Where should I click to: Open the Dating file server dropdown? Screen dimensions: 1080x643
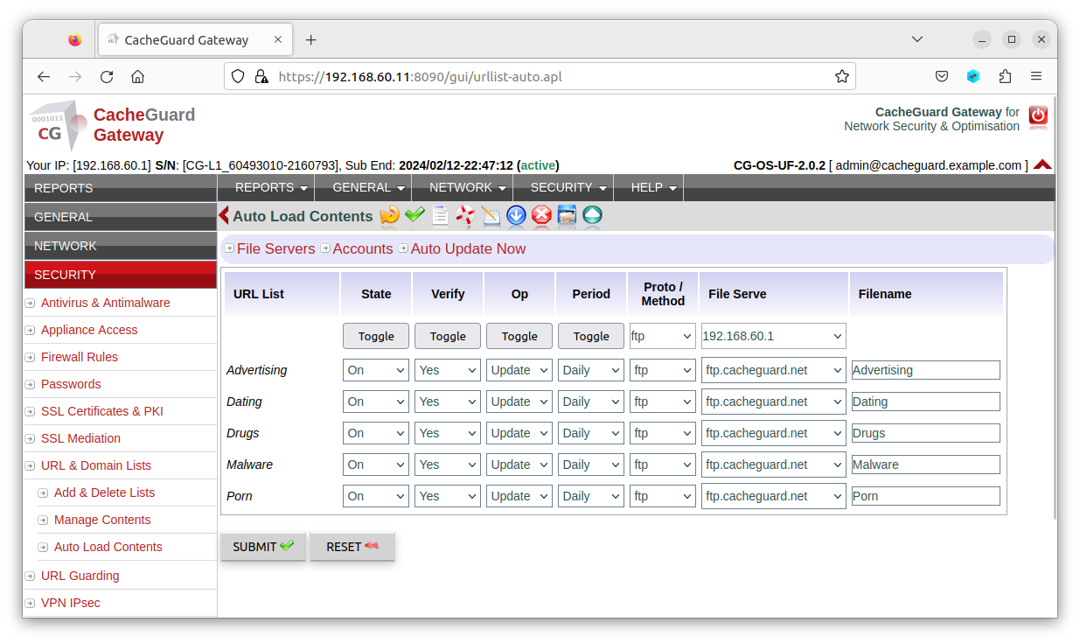773,402
